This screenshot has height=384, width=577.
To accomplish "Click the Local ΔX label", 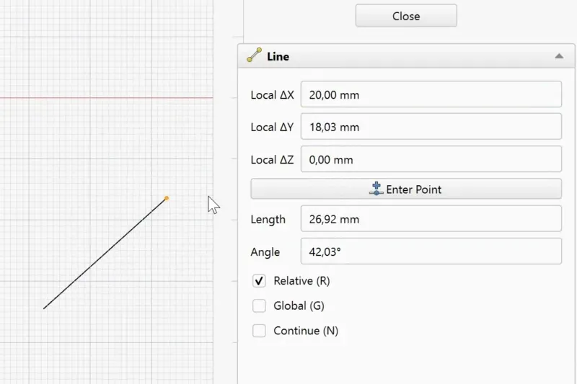I will pos(273,95).
